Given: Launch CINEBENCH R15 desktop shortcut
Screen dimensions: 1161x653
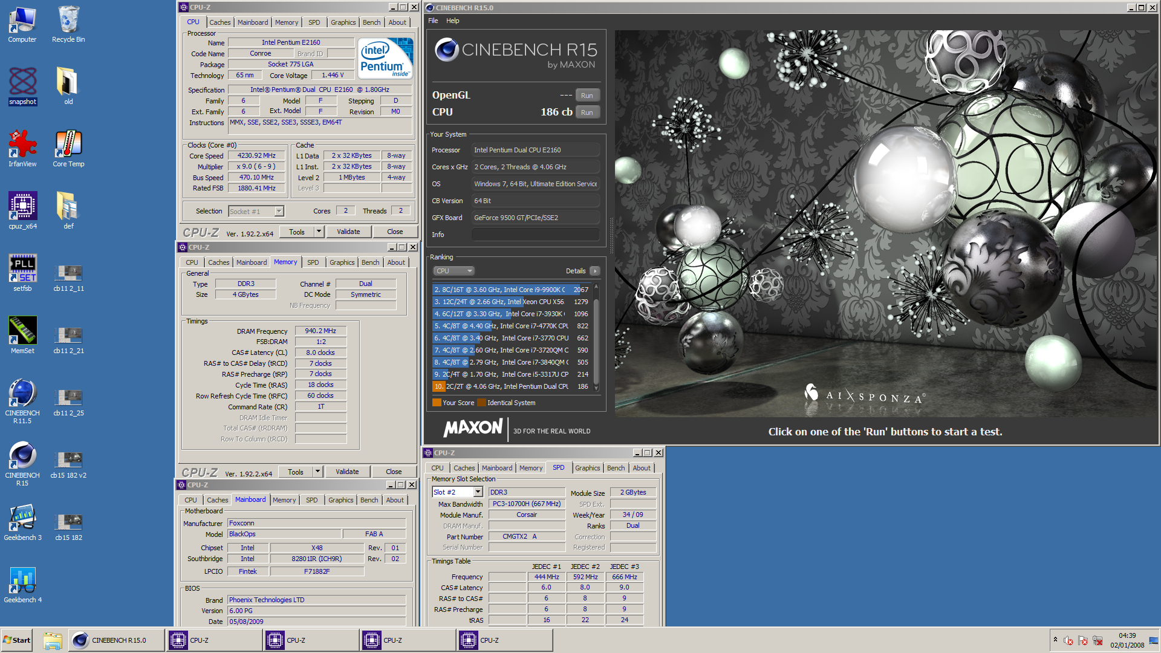Looking at the screenshot, I should (22, 463).
